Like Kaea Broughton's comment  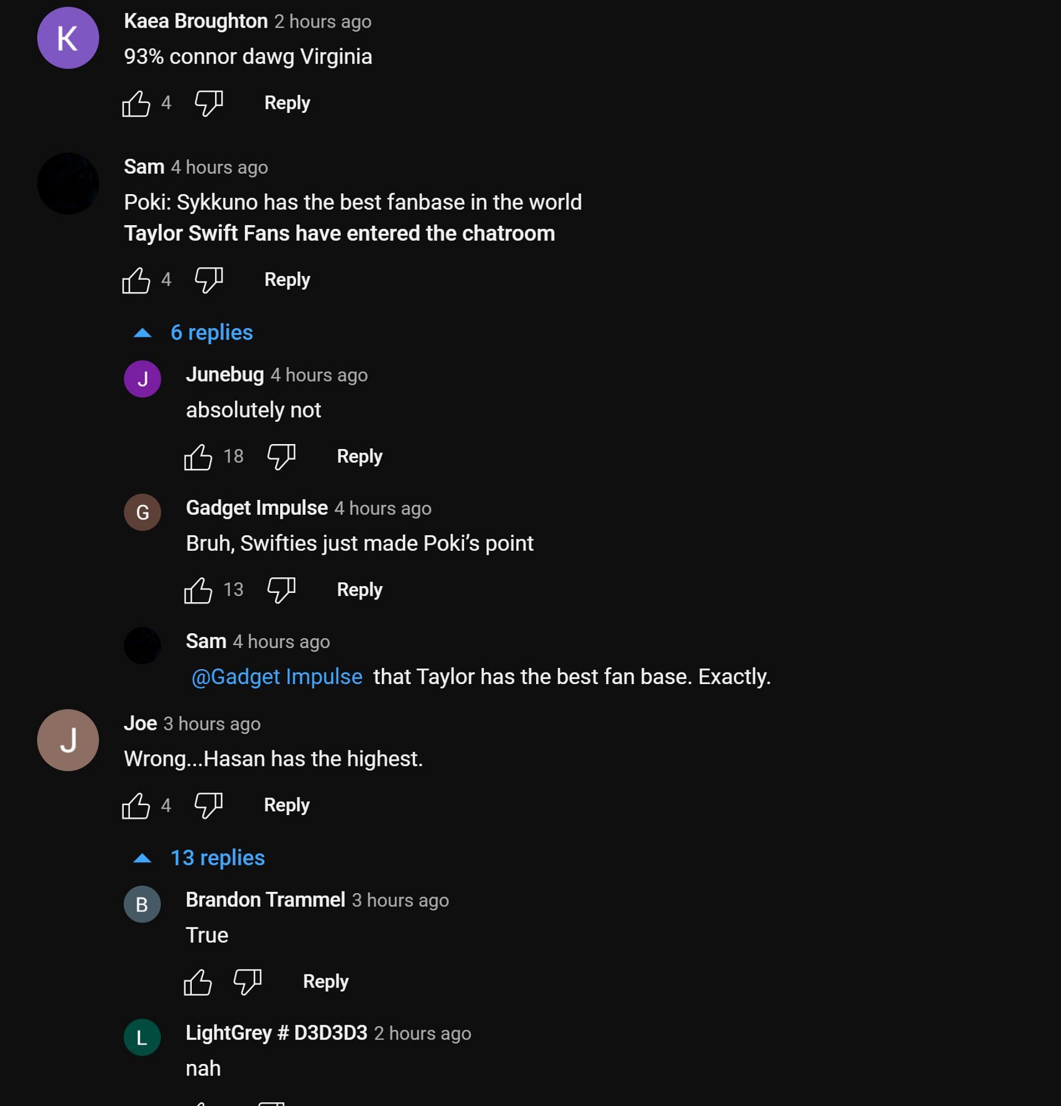136,103
